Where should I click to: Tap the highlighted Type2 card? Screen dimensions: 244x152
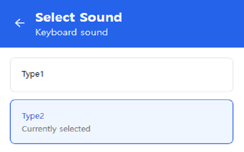point(121,122)
